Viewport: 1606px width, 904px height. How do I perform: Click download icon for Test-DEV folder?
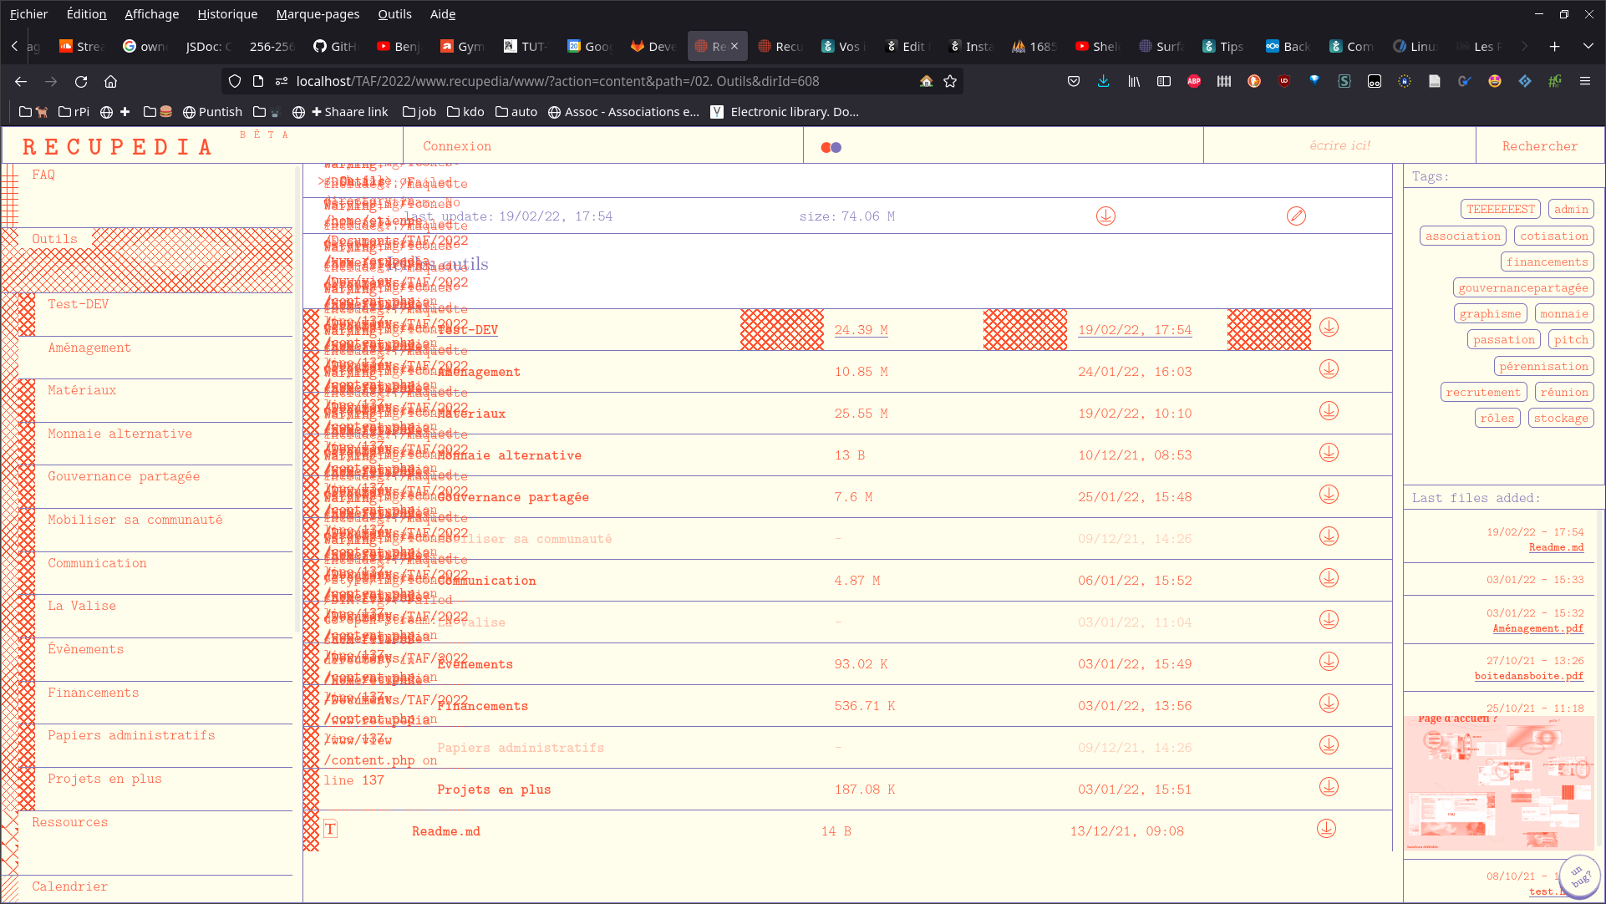click(1329, 328)
